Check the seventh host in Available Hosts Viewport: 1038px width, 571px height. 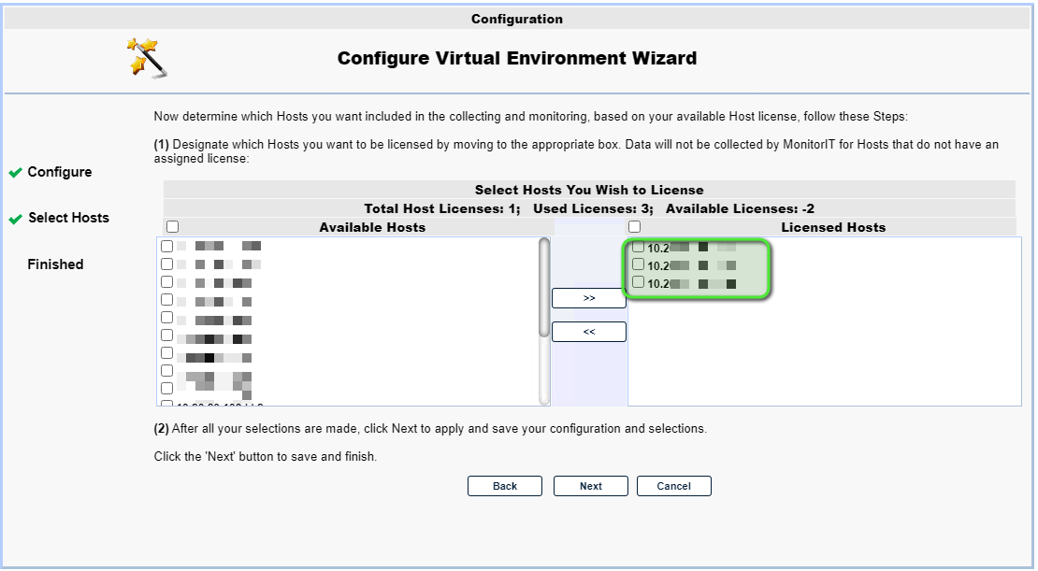click(166, 353)
